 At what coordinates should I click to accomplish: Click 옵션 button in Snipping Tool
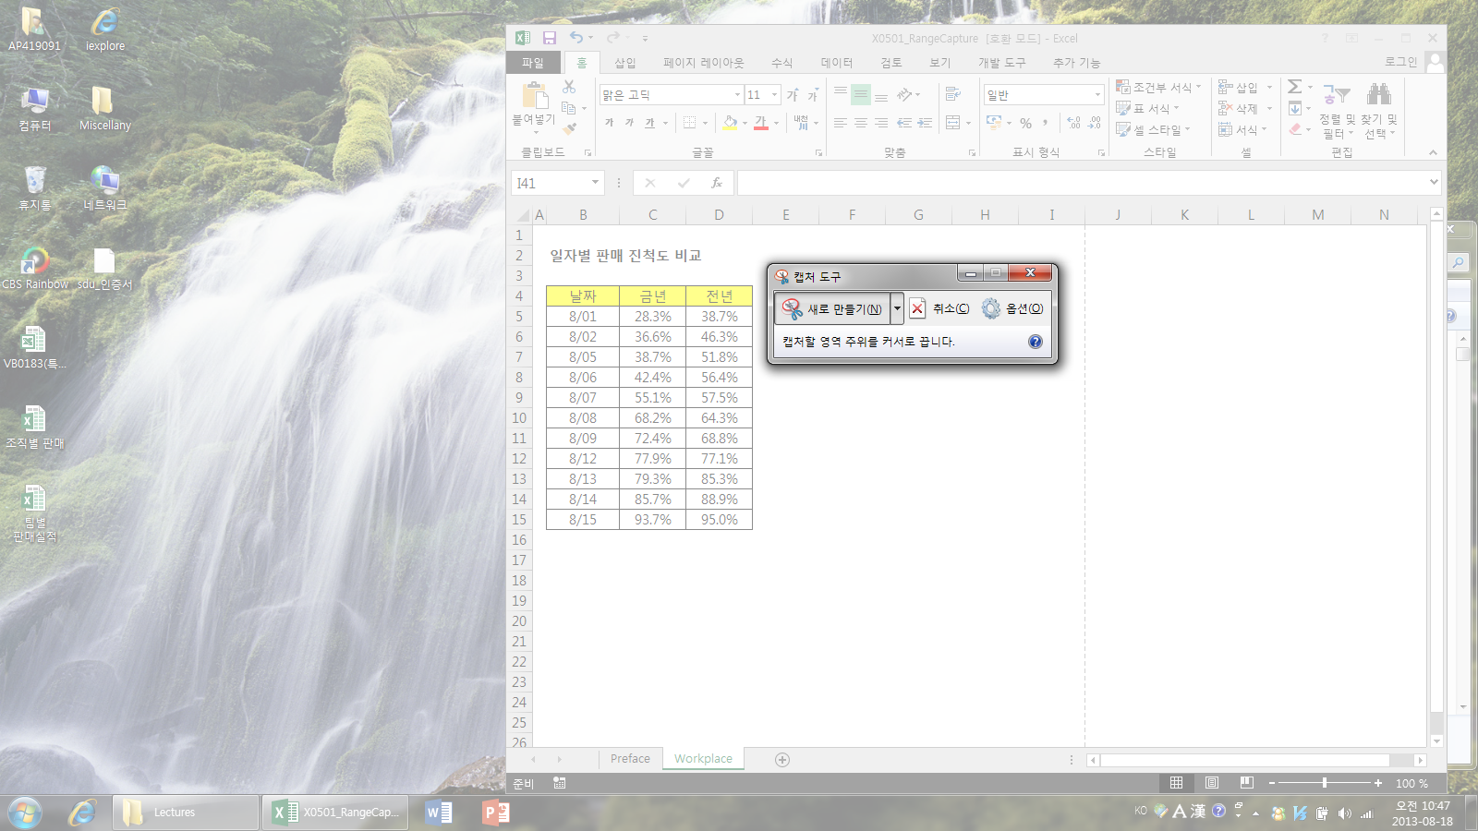click(x=1013, y=308)
